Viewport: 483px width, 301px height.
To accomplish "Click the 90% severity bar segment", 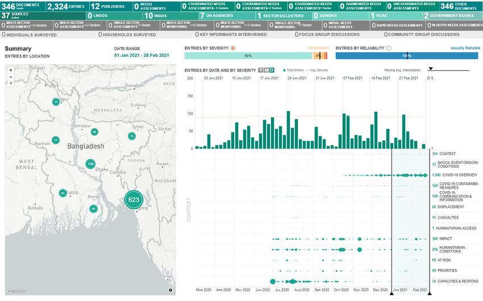I will (x=248, y=56).
